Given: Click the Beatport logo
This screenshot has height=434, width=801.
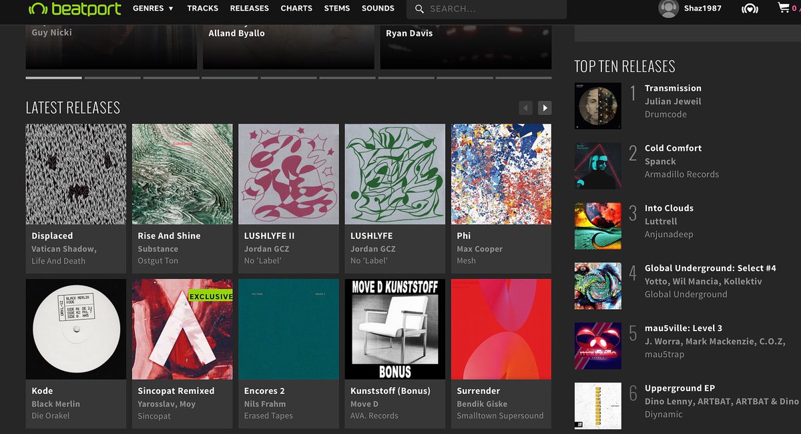Looking at the screenshot, I should 75,9.
